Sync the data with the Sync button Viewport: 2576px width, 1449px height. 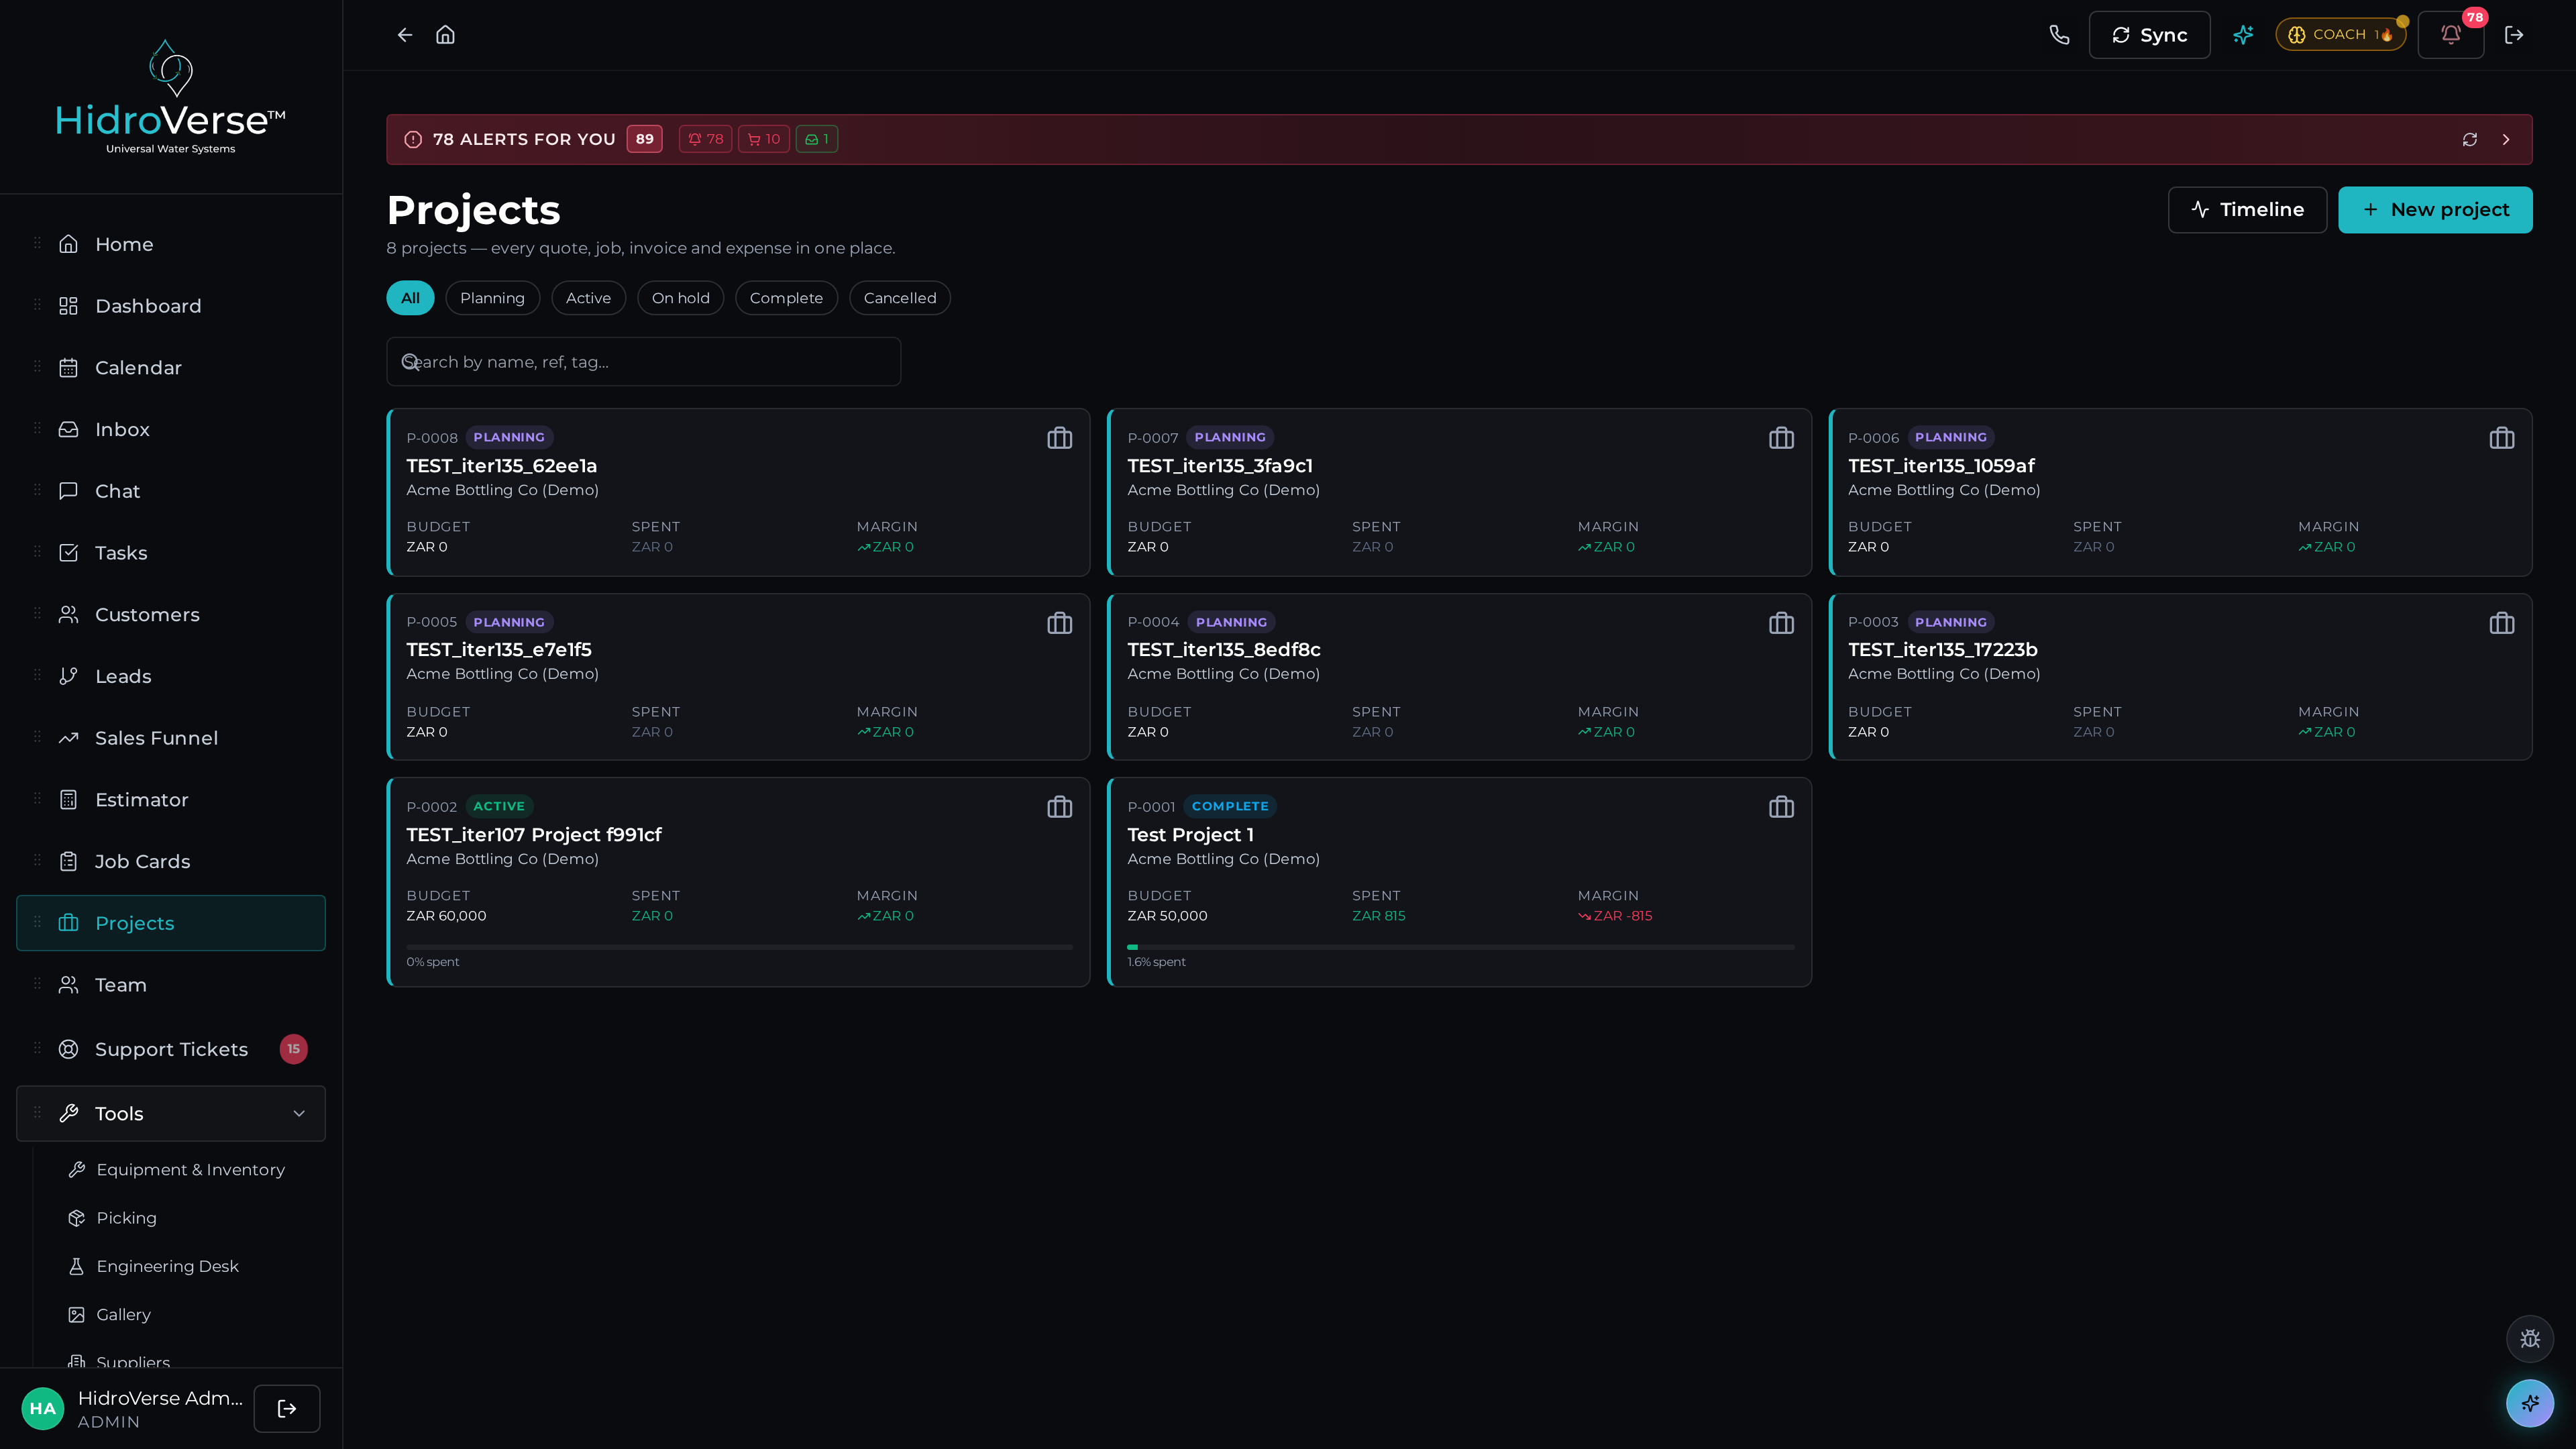point(2149,35)
